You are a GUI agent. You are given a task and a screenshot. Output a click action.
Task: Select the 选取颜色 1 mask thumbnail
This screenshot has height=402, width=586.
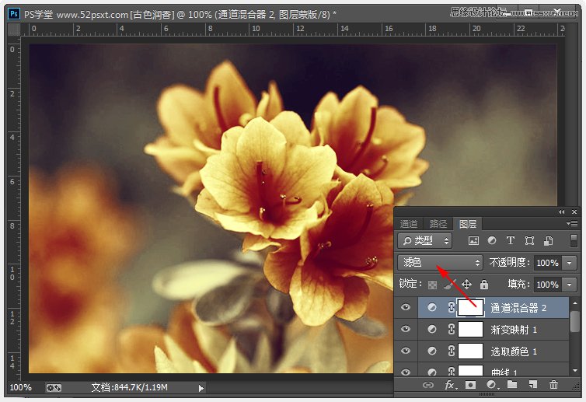click(x=471, y=351)
